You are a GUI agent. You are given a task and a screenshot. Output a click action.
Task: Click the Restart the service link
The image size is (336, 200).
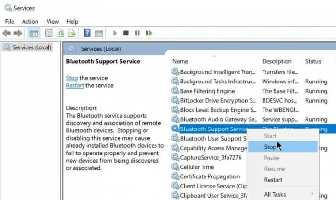(75, 86)
